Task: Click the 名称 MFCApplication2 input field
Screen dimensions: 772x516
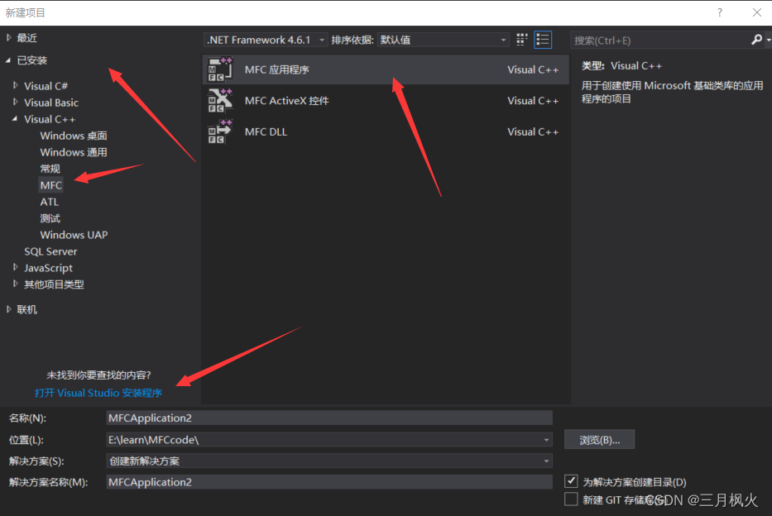Action: tap(329, 418)
